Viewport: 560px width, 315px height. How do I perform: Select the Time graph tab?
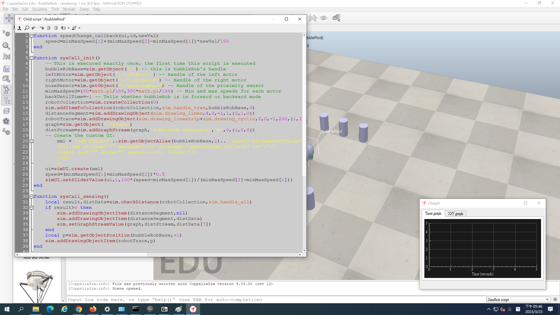tap(433, 213)
